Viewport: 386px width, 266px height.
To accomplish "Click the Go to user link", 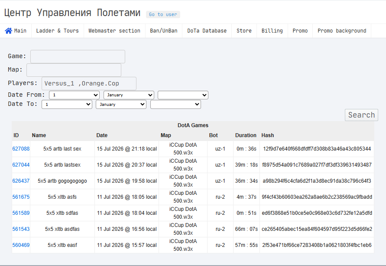I will coord(163,15).
